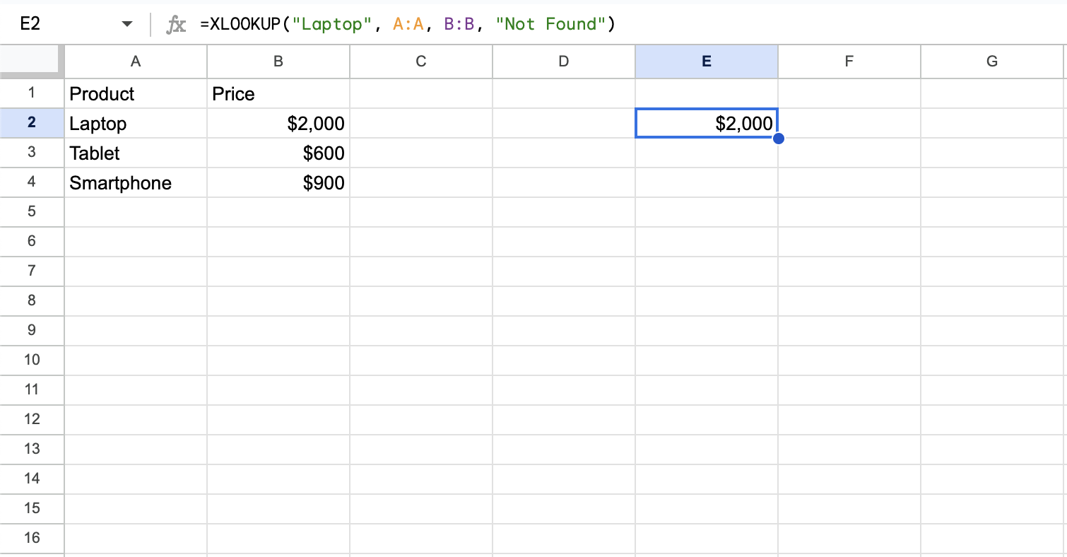Select row 1 header

pos(32,93)
